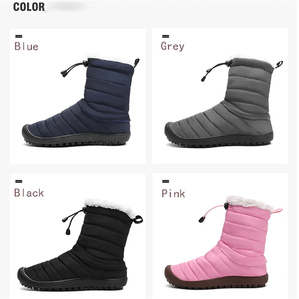Choose the Black boot image
The image size is (299, 299).
pyautogui.click(x=80, y=244)
